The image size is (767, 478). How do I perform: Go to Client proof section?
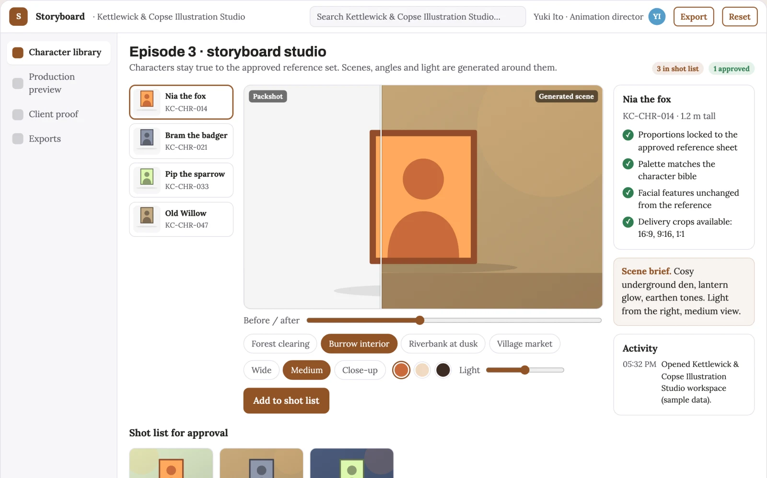58,114
